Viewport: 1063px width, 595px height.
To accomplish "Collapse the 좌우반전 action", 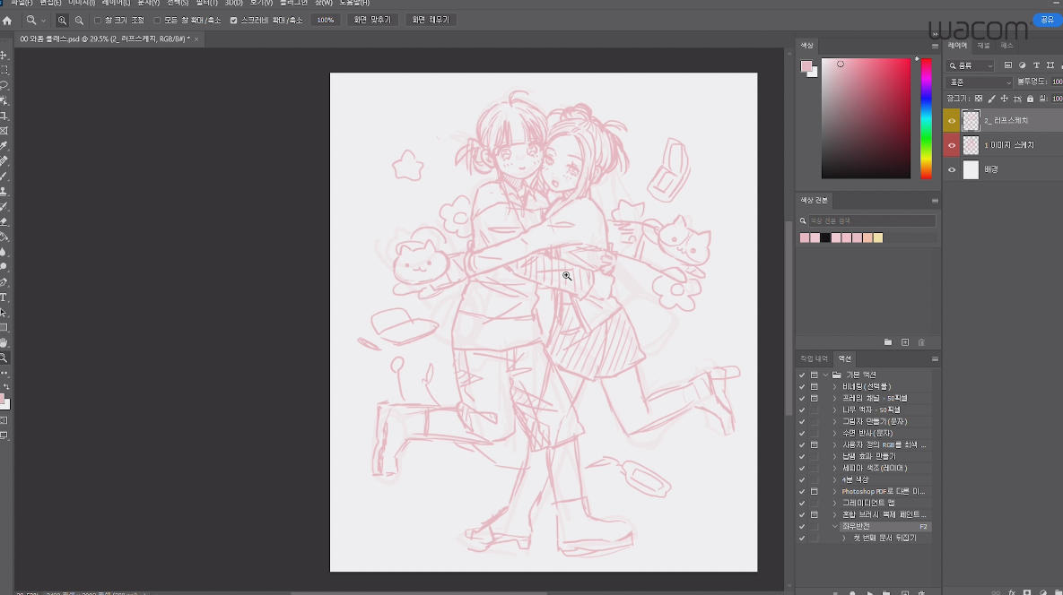I will (x=835, y=527).
